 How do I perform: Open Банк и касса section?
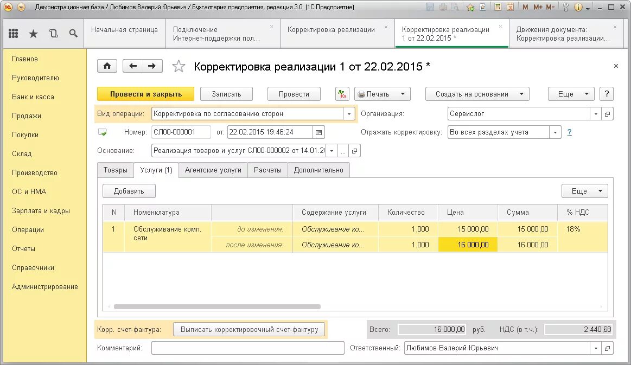[x=33, y=97]
